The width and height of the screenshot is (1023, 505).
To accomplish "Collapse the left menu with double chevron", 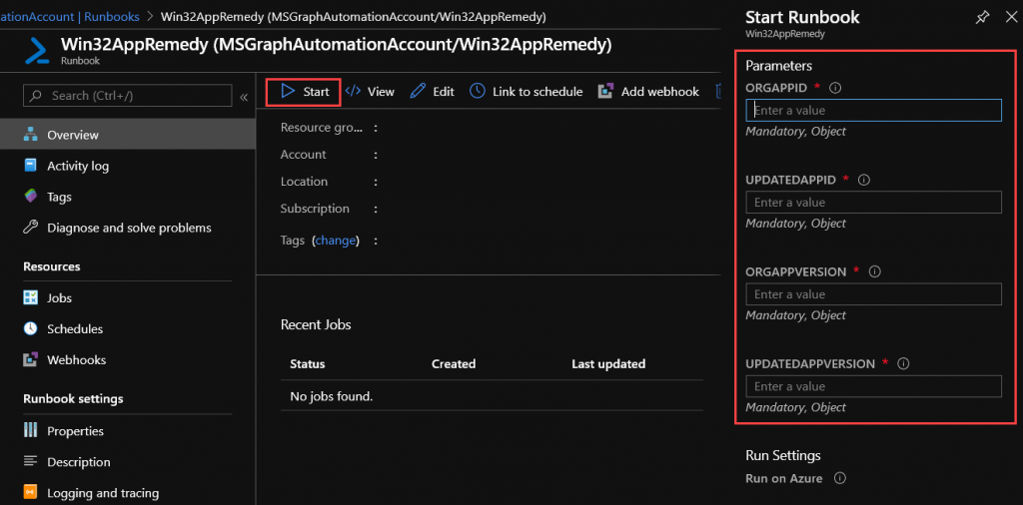I will [x=244, y=97].
